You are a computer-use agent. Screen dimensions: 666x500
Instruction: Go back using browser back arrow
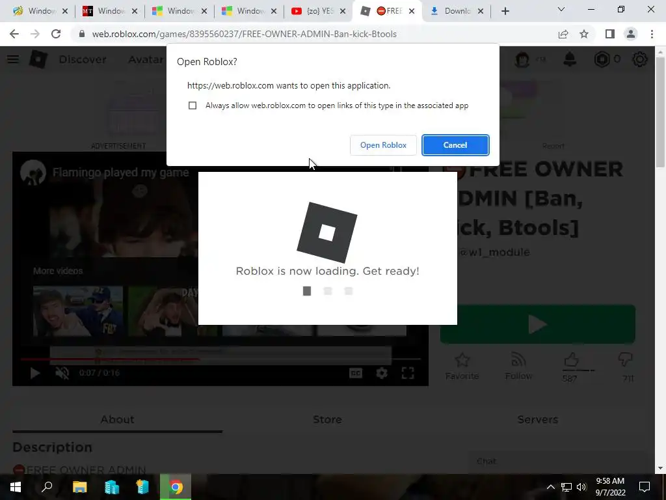click(x=14, y=34)
